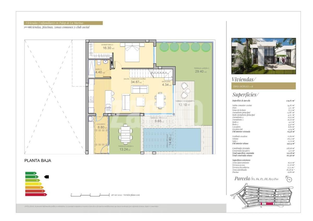Click the '34.87 m2' salon area value
Image resolution: width=313 pixels, height=221 pixels.
click(x=136, y=82)
